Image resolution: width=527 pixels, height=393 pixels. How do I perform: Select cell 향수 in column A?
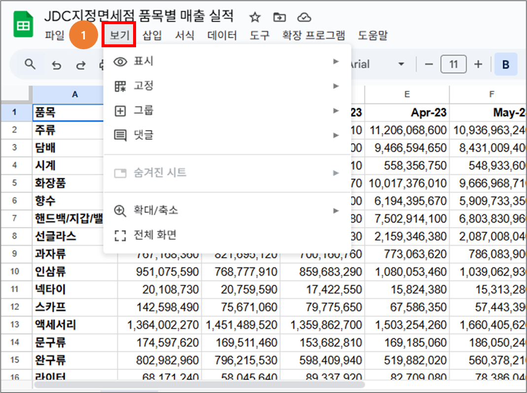point(68,201)
